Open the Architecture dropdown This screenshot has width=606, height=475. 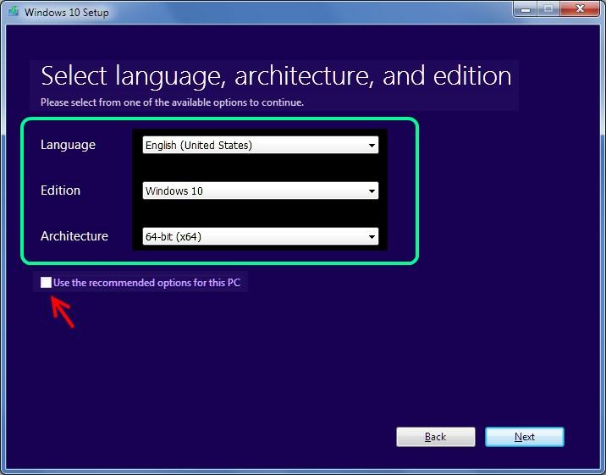[261, 236]
